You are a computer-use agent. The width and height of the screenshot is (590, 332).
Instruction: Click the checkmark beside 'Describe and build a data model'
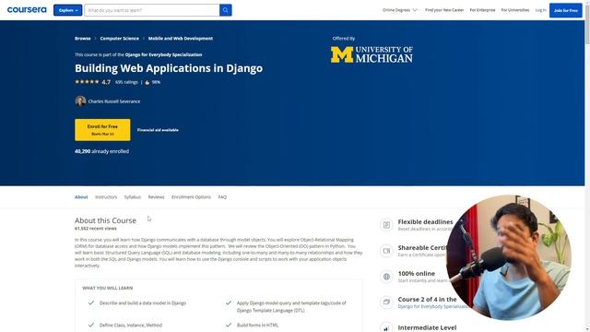[x=91, y=302]
